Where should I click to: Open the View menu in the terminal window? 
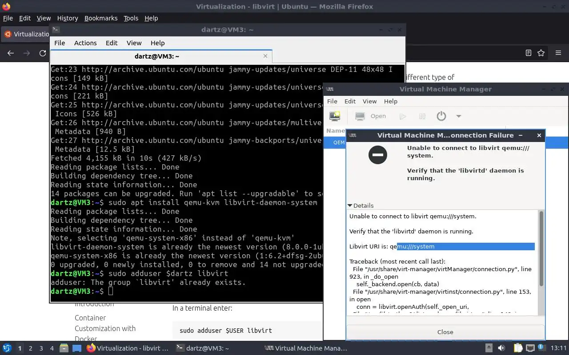pyautogui.click(x=134, y=43)
